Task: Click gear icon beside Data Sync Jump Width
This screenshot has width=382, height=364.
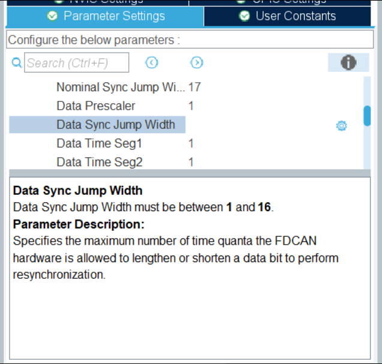Action: click(x=341, y=125)
